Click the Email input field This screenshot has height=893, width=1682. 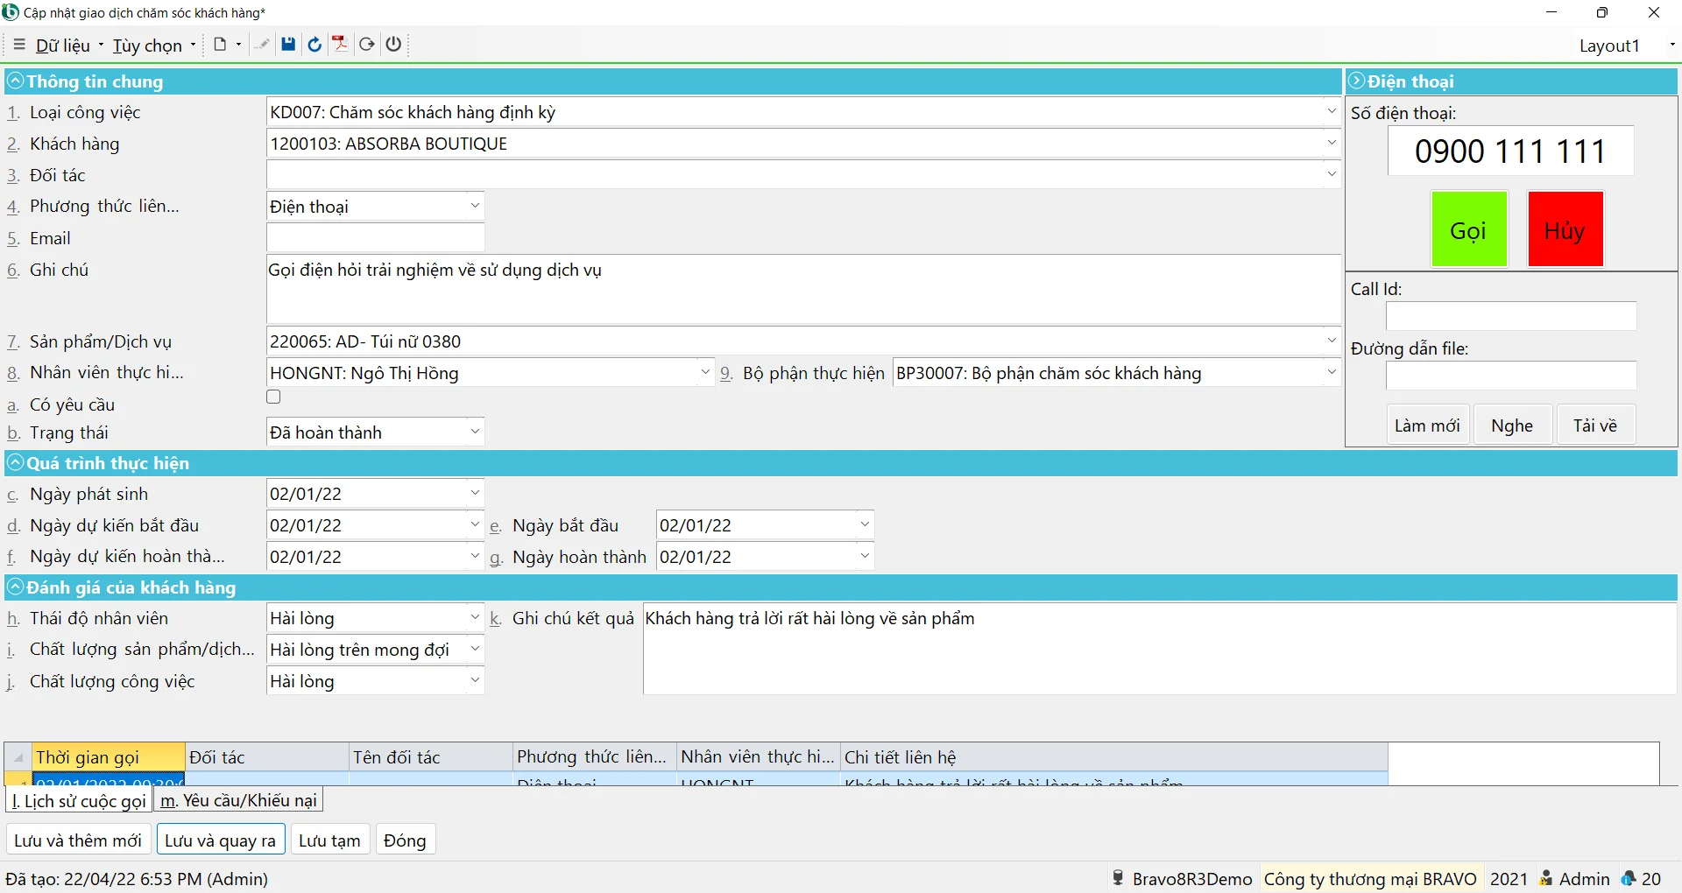click(375, 238)
